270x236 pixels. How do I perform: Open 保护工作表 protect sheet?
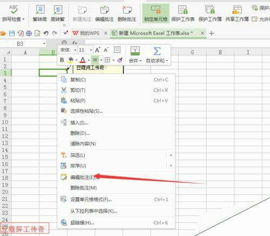coord(183,14)
